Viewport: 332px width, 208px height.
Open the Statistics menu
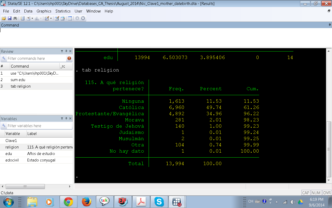(x=63, y=11)
